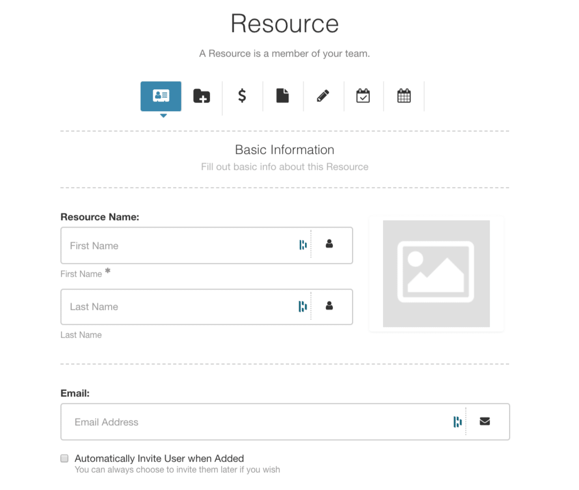Select the pencil edit icon in the wizard bar
Viewport: 579px width, 490px height.
(x=323, y=96)
